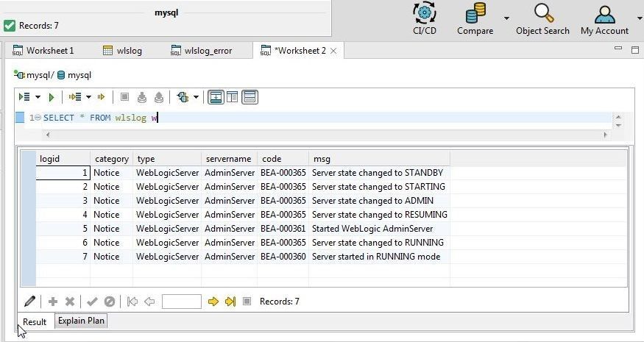Image resolution: width=644 pixels, height=342 pixels.
Task: Open My Account
Action: [604, 18]
